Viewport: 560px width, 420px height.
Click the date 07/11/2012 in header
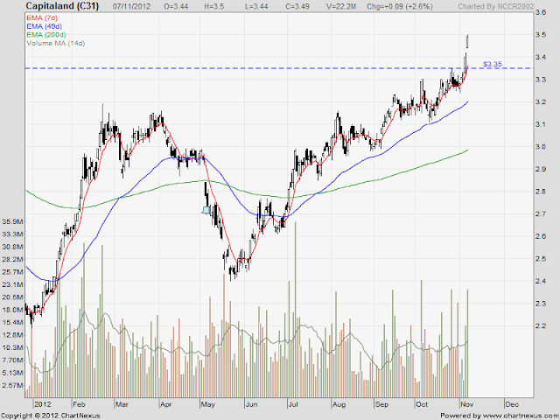click(x=131, y=6)
